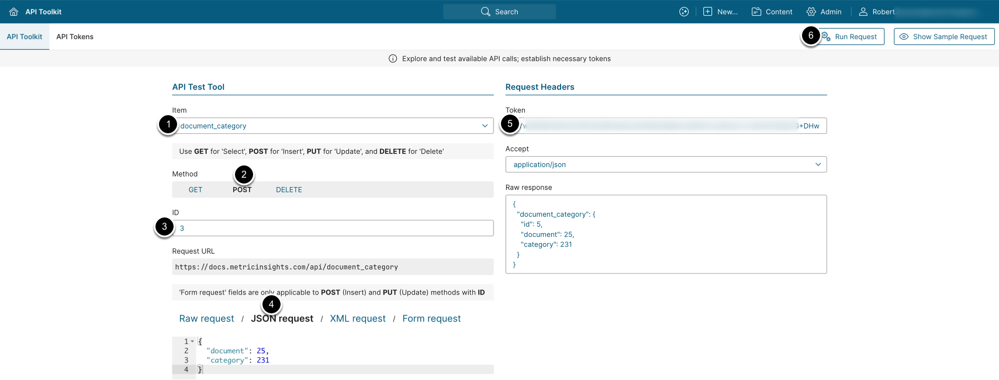
Task: Click the Run Request button
Action: pyautogui.click(x=855, y=37)
